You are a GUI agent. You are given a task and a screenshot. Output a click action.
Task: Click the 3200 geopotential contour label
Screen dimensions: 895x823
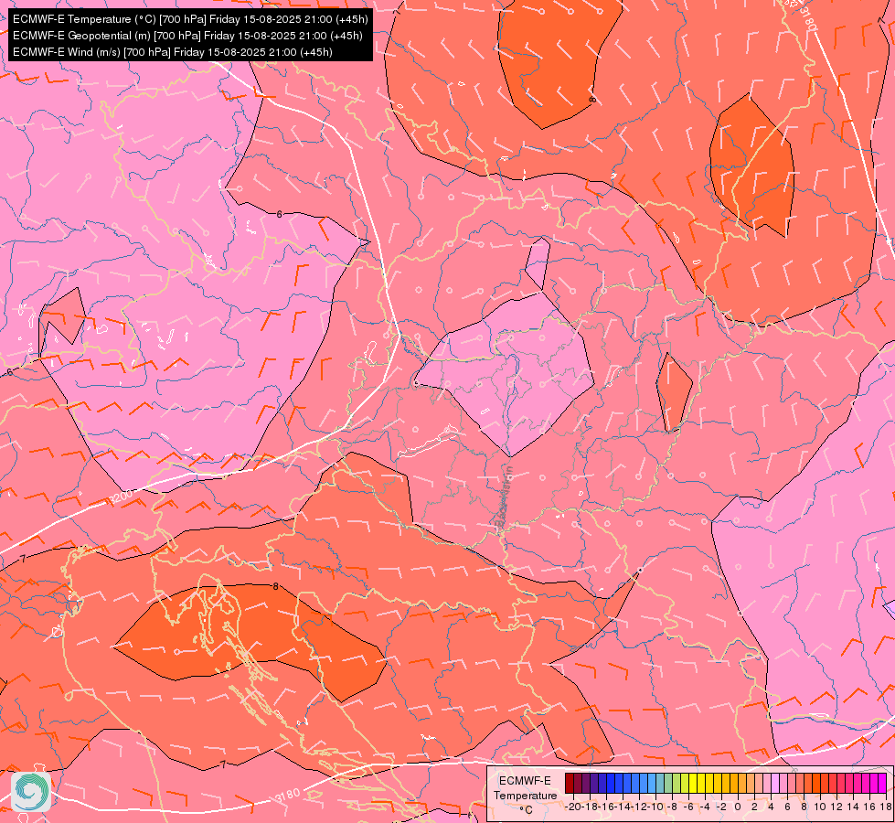pyautogui.click(x=121, y=496)
